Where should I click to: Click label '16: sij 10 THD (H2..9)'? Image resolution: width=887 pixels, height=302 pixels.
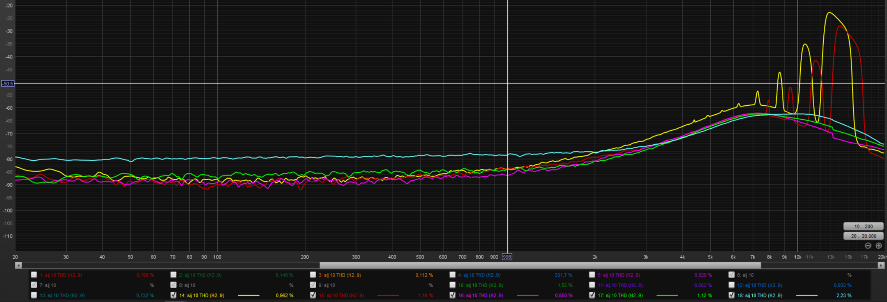coord(480,296)
